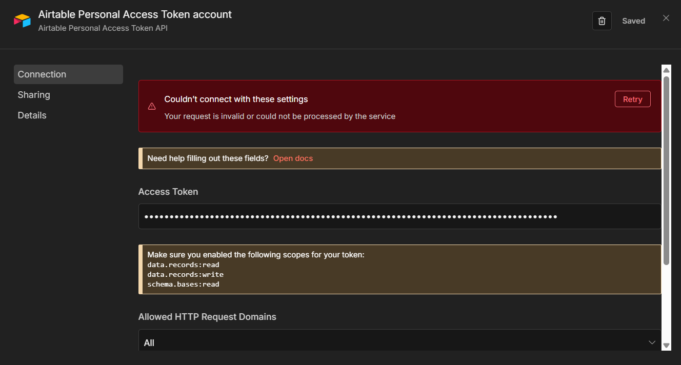Click the Airtable logo icon

point(23,21)
